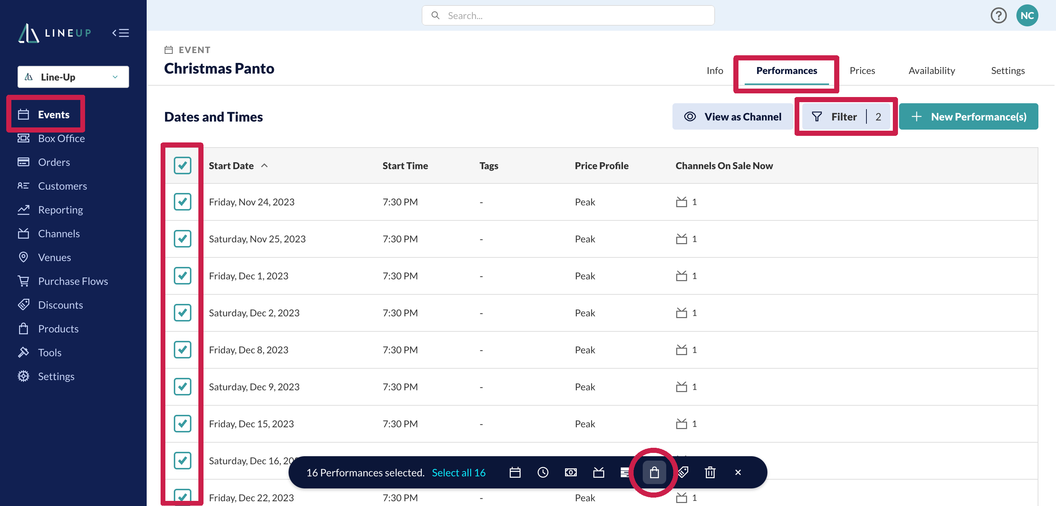
Task: Switch to the Info tab
Action: coord(715,70)
